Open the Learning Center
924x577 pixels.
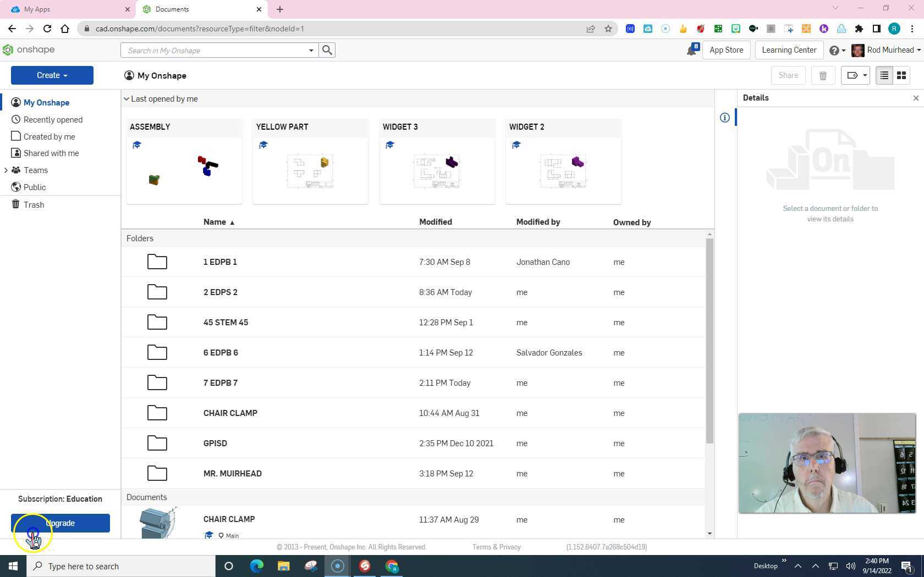point(789,49)
